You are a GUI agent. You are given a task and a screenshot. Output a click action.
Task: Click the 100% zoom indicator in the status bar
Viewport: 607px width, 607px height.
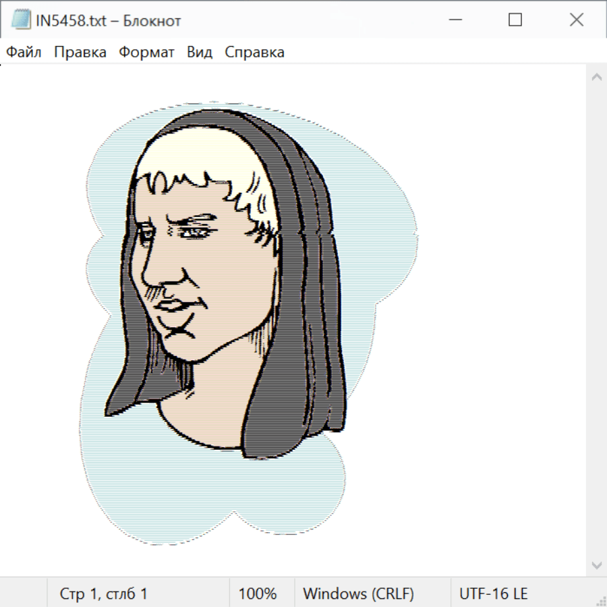pyautogui.click(x=258, y=594)
